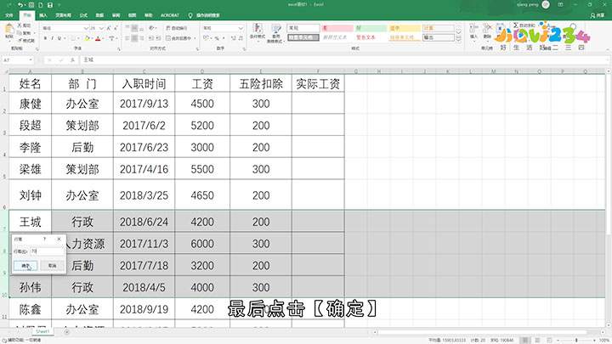
Task: Click OK button in Row Height dialog
Action: click(x=25, y=266)
